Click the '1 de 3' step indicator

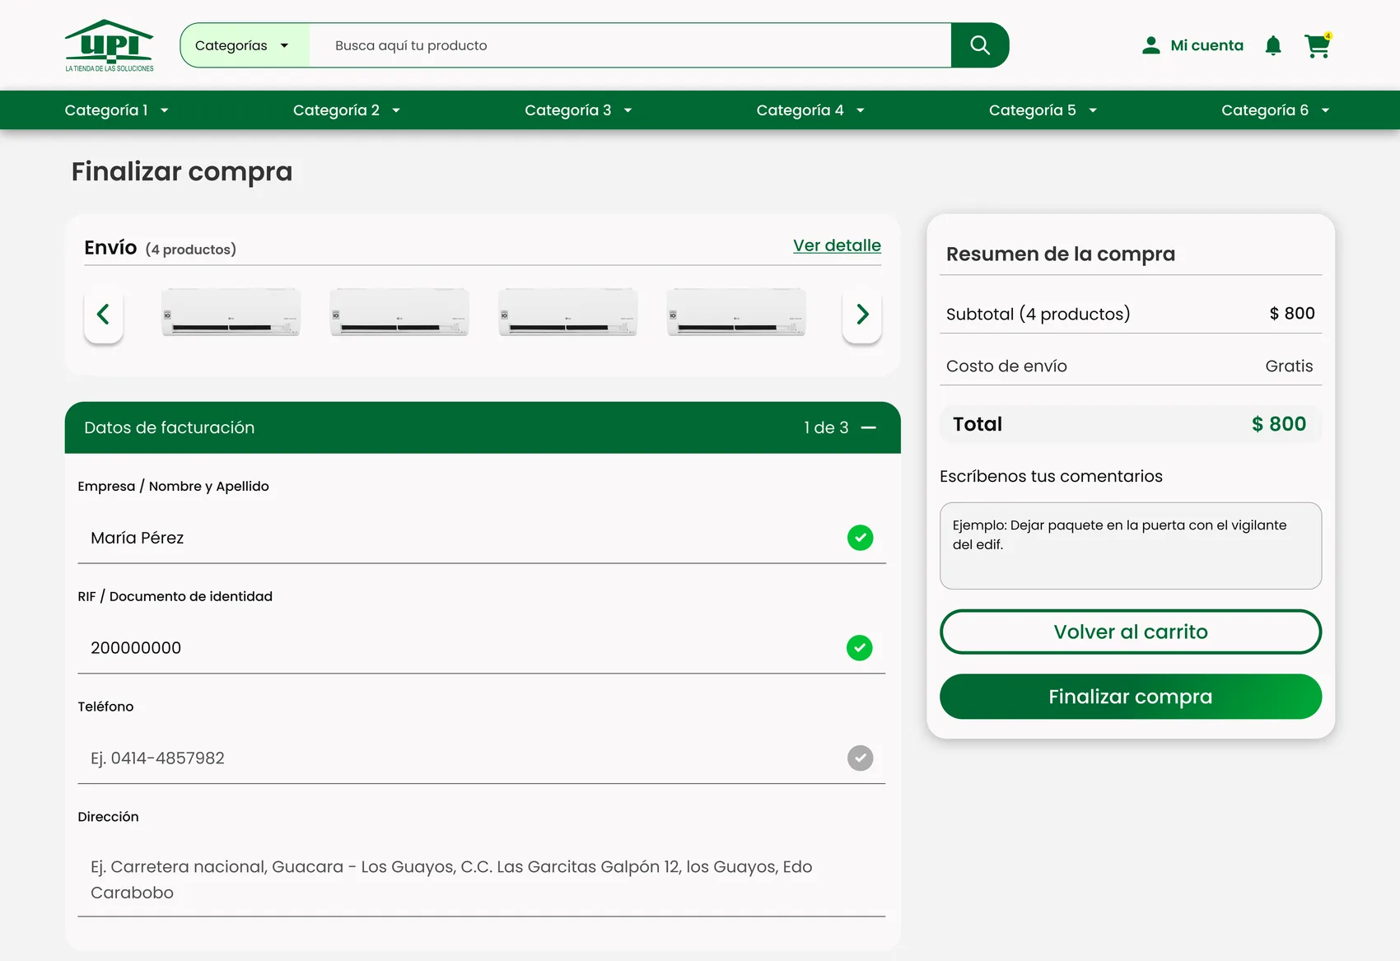pyautogui.click(x=826, y=428)
